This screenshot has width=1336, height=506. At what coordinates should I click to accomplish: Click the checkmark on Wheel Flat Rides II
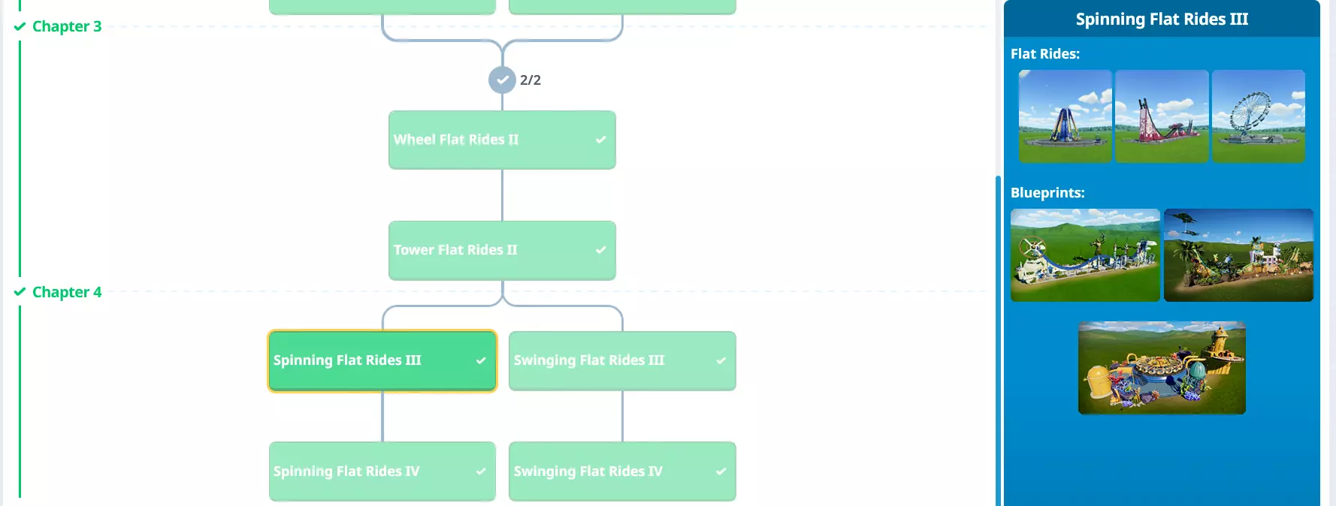[601, 140]
